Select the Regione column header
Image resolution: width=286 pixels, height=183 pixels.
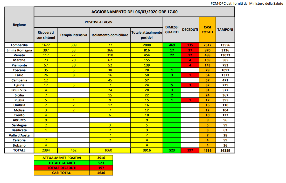coord(19,25)
